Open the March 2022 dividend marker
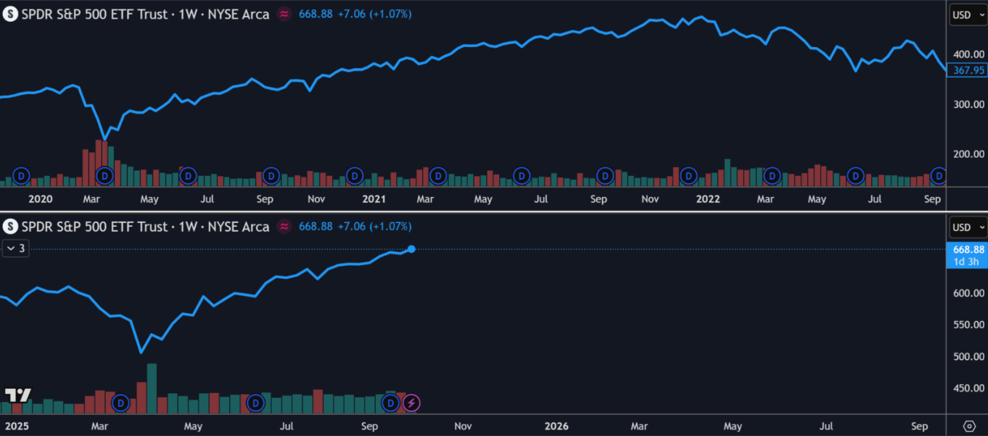The height and width of the screenshot is (436, 988). [x=772, y=175]
